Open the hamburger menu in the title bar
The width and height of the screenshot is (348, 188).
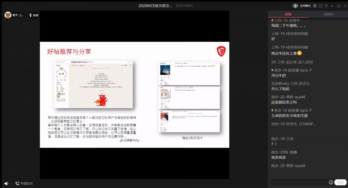pos(326,6)
